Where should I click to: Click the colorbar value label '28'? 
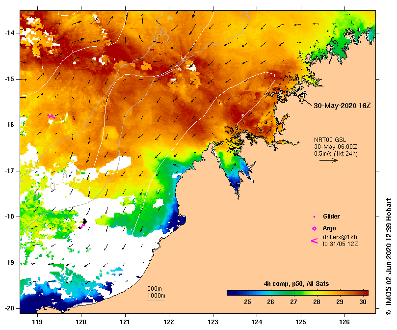[317, 302]
